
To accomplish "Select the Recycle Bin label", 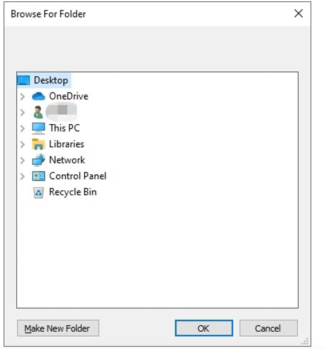I will (73, 192).
